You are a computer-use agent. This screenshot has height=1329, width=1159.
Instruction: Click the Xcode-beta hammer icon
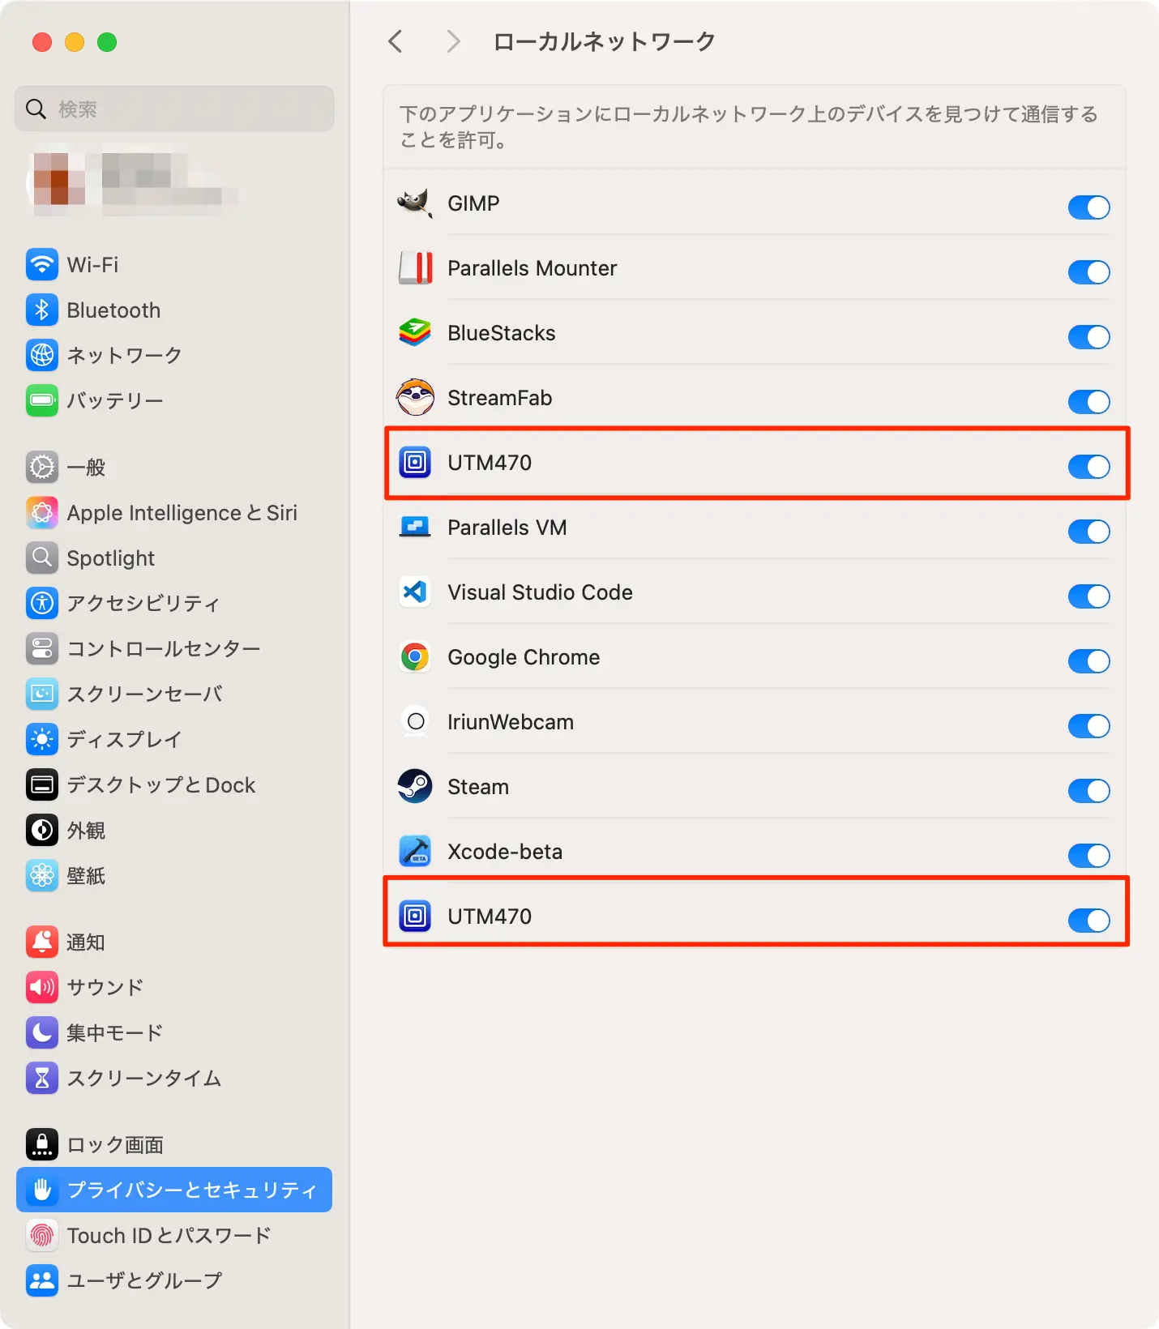click(415, 851)
